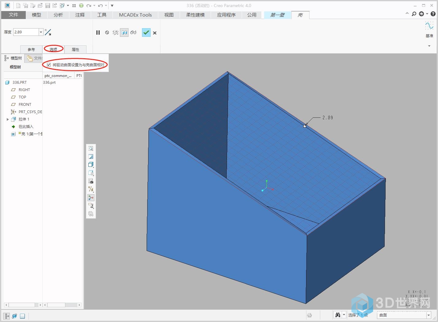Open the 文件 menu
The image size is (438, 322).
click(x=13, y=15)
